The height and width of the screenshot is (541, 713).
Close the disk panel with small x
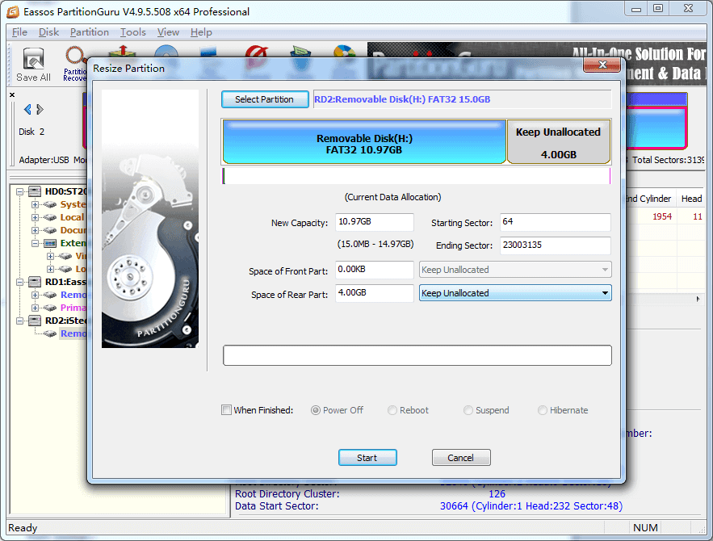[x=12, y=94]
